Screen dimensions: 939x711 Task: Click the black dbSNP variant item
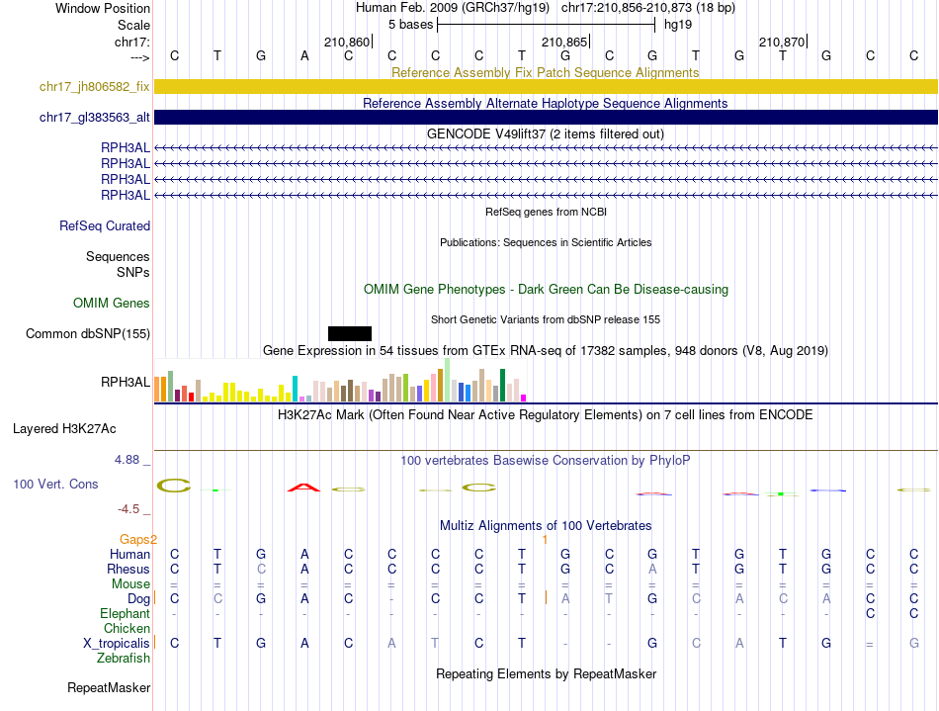350,333
